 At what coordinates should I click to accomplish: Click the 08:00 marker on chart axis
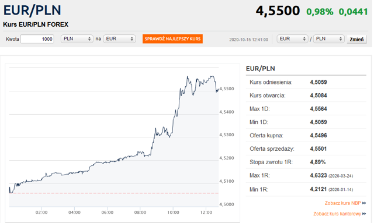click(x=140, y=213)
